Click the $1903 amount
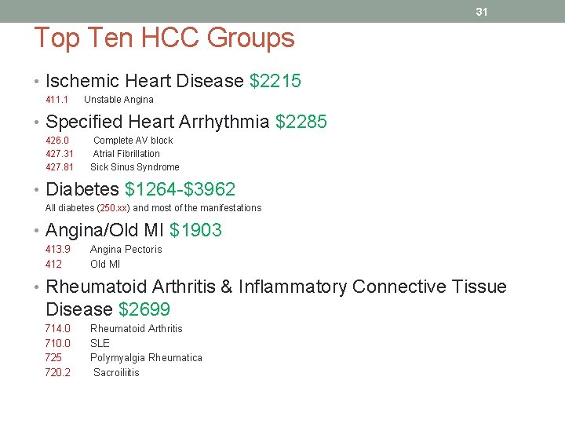Viewport: 565px width, 424px height. pos(195,230)
